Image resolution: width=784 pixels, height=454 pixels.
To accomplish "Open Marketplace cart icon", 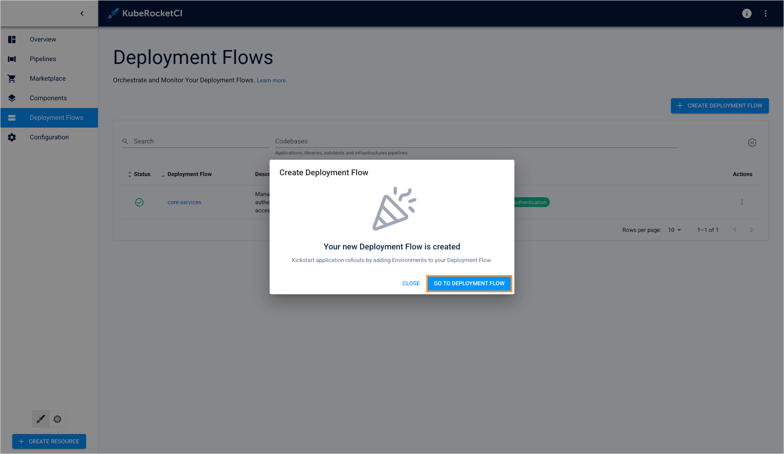I will (x=12, y=79).
